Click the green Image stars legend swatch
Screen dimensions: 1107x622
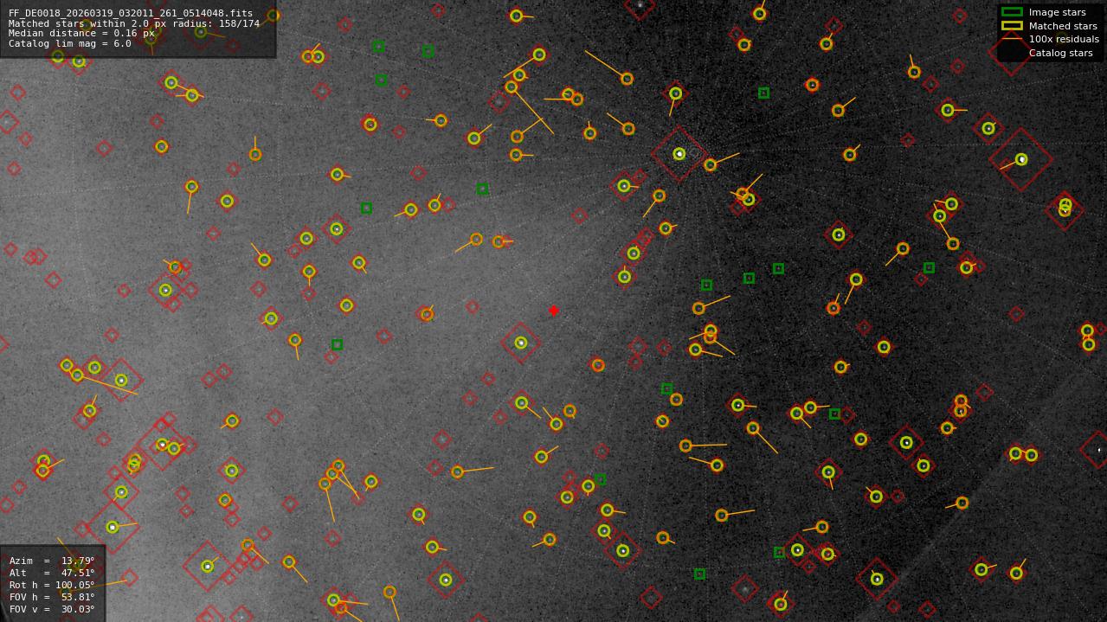(1011, 12)
